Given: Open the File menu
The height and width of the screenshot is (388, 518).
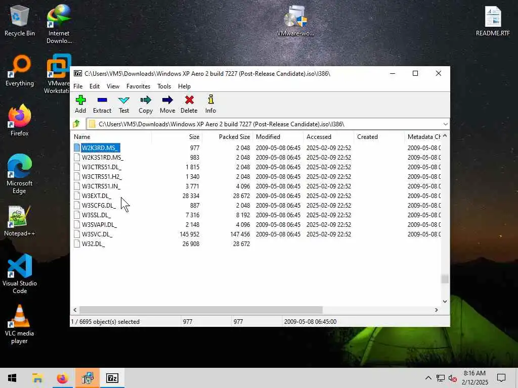Looking at the screenshot, I should point(78,86).
